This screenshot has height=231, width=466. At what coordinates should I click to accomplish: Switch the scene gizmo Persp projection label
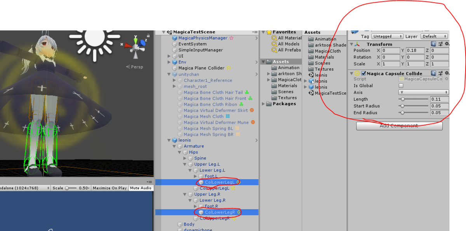135,67
